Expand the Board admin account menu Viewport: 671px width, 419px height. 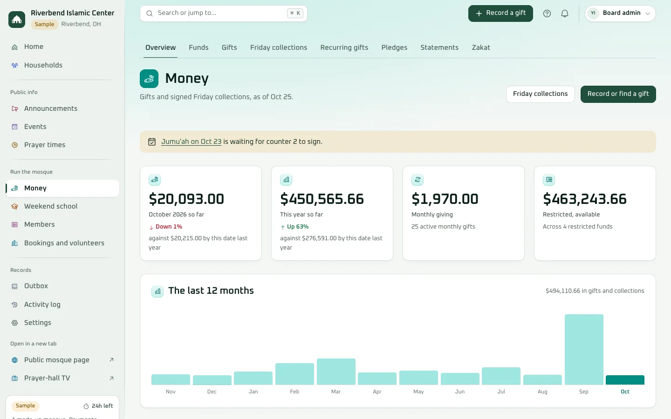(620, 14)
